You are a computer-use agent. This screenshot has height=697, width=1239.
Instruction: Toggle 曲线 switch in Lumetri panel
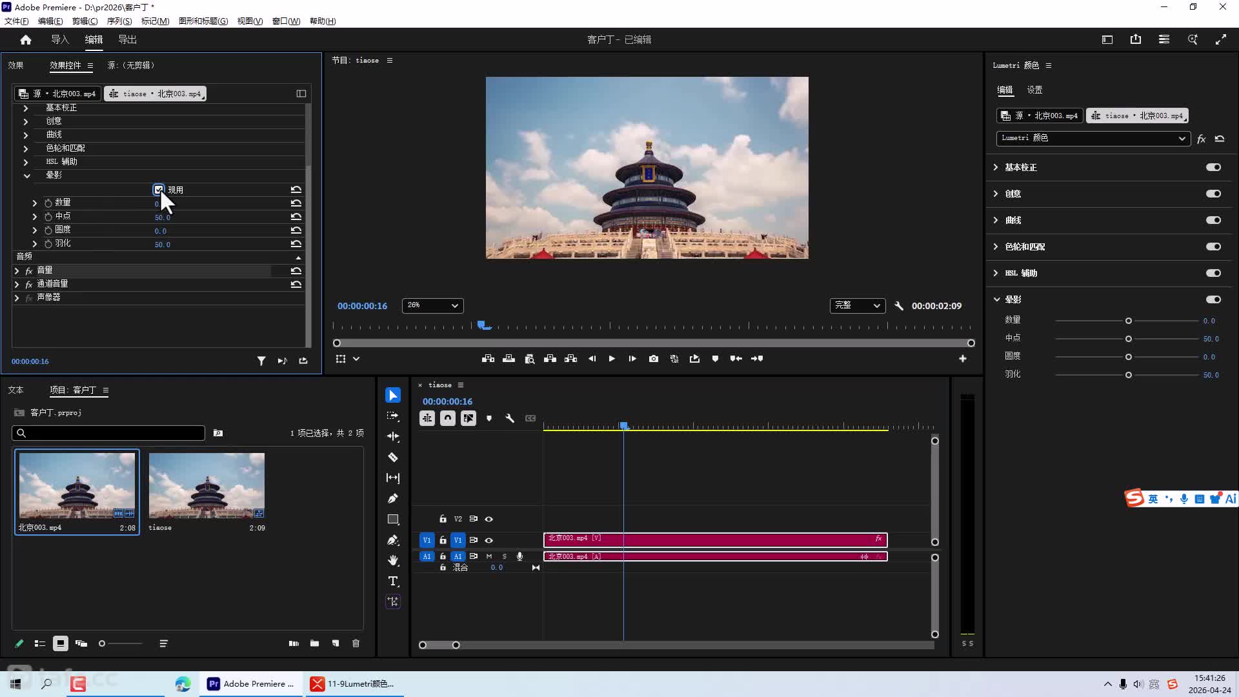click(1213, 220)
